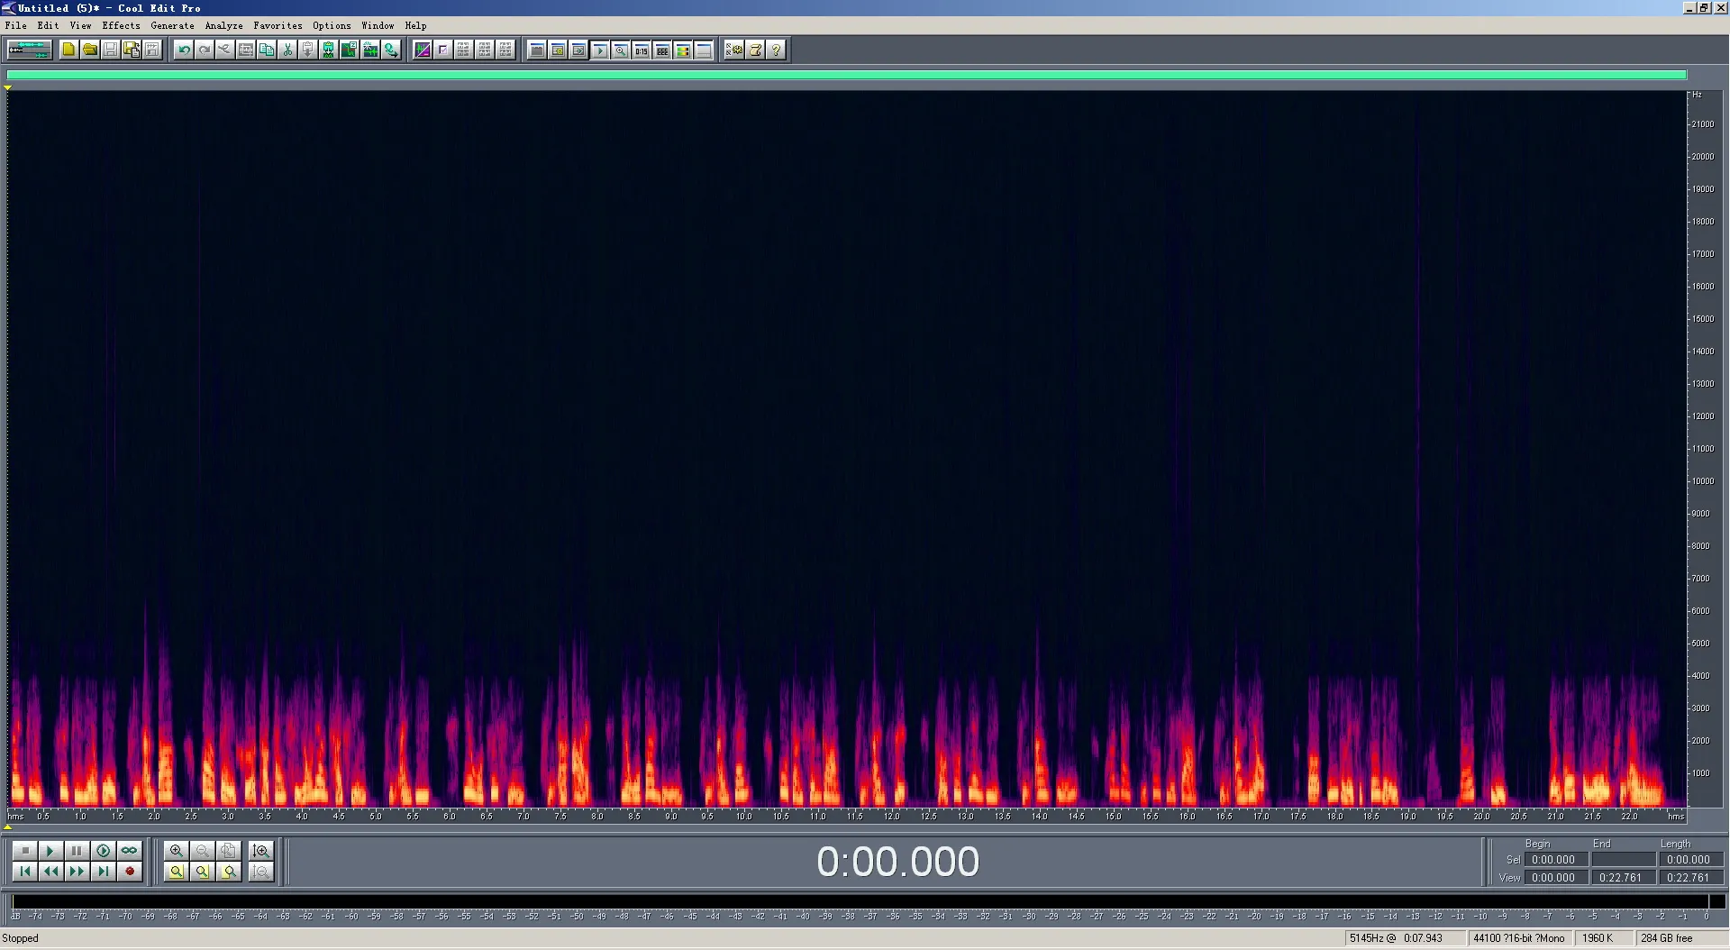Screen dimensions: 1730x950
Task: Paste audio using the Paste icon
Action: click(x=308, y=50)
